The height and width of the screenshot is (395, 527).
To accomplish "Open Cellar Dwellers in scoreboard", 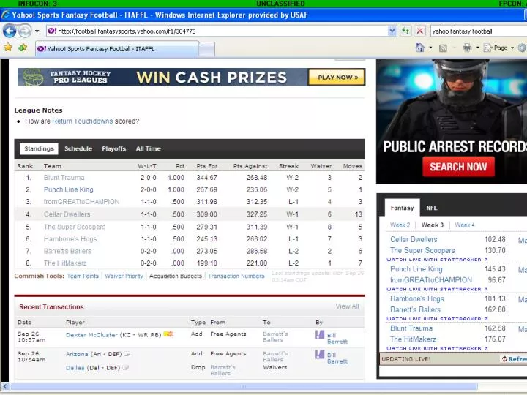I will [414, 239].
